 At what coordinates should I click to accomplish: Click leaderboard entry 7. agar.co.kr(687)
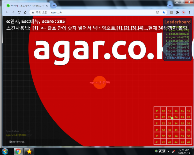(x=177, y=48)
